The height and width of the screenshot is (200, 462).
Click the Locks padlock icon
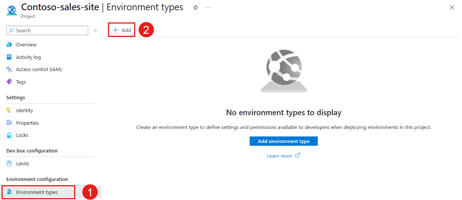[9, 135]
